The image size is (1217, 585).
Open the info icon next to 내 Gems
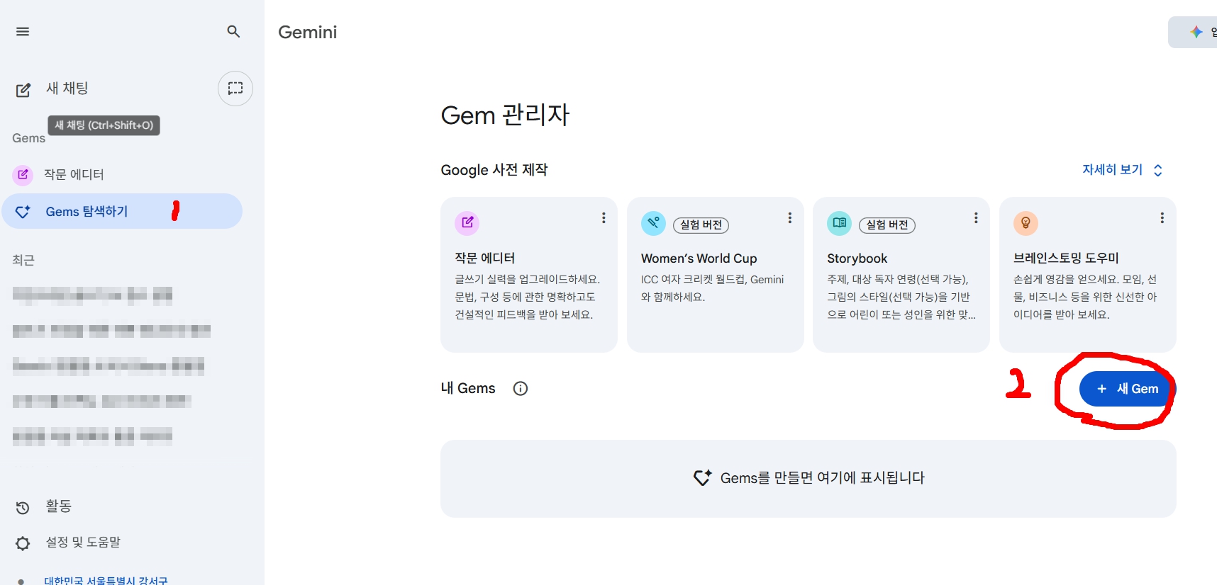point(520,388)
